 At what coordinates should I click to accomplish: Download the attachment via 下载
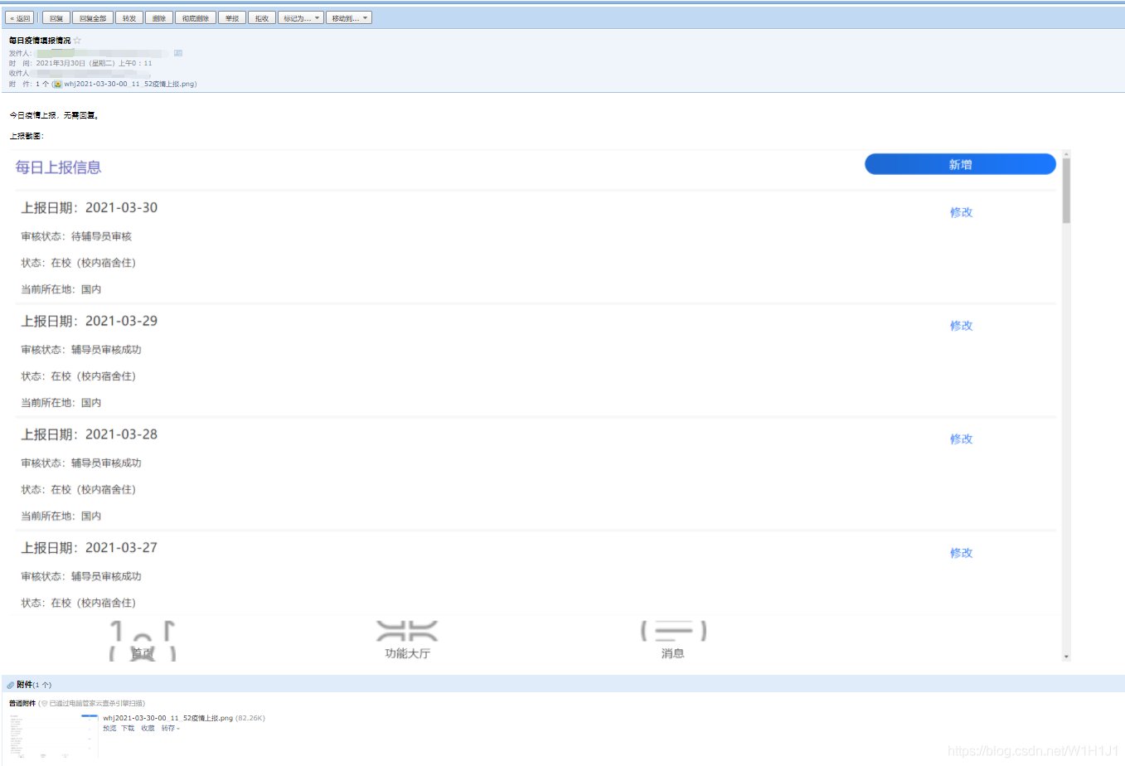tap(128, 728)
